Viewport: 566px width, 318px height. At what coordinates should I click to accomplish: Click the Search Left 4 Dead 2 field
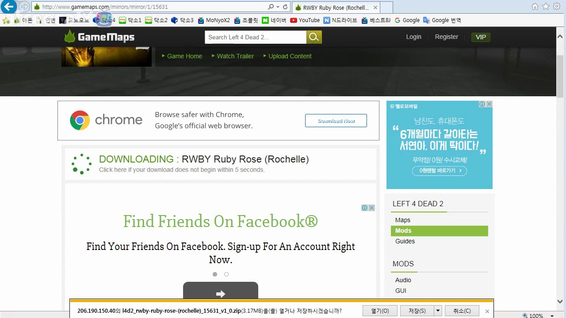click(256, 37)
